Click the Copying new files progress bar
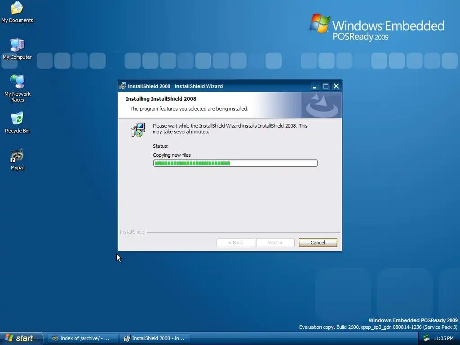 235,163
